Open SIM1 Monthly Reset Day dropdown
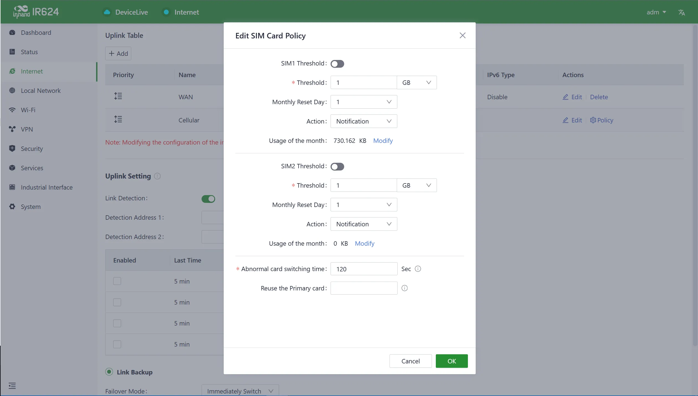The height and width of the screenshot is (396, 698). [x=364, y=102]
